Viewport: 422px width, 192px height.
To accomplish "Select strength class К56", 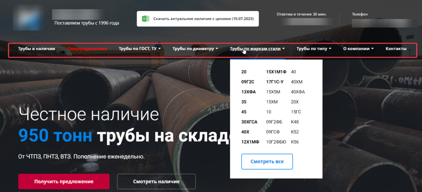I will pyautogui.click(x=295, y=142).
